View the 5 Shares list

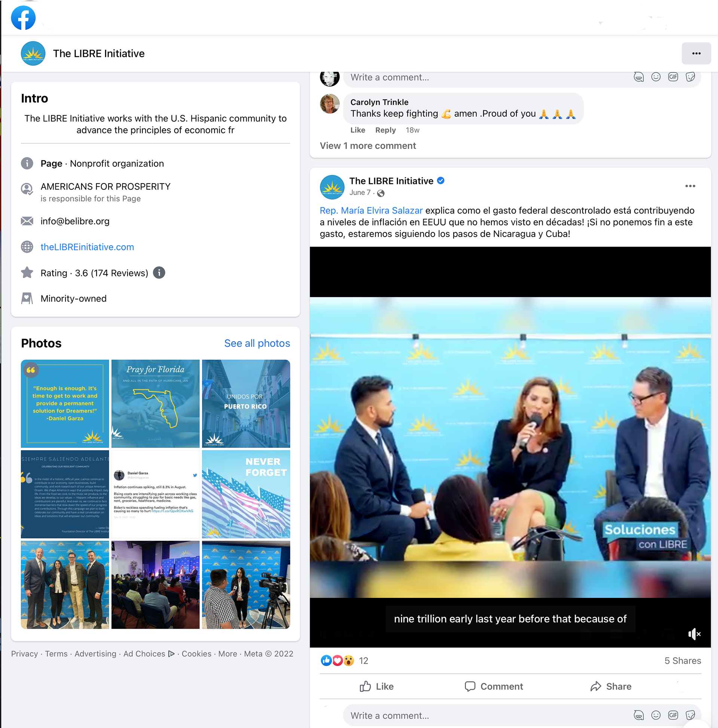pos(682,661)
